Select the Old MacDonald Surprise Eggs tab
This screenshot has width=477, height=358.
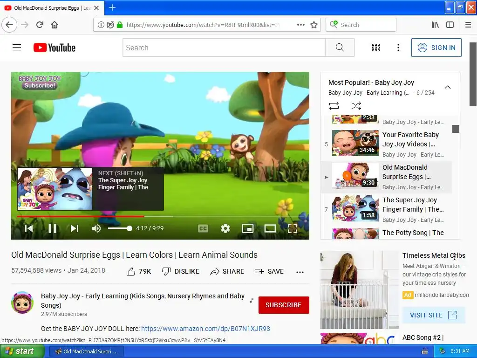(52, 8)
